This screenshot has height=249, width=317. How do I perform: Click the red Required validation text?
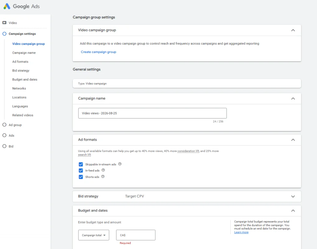pos(125,243)
